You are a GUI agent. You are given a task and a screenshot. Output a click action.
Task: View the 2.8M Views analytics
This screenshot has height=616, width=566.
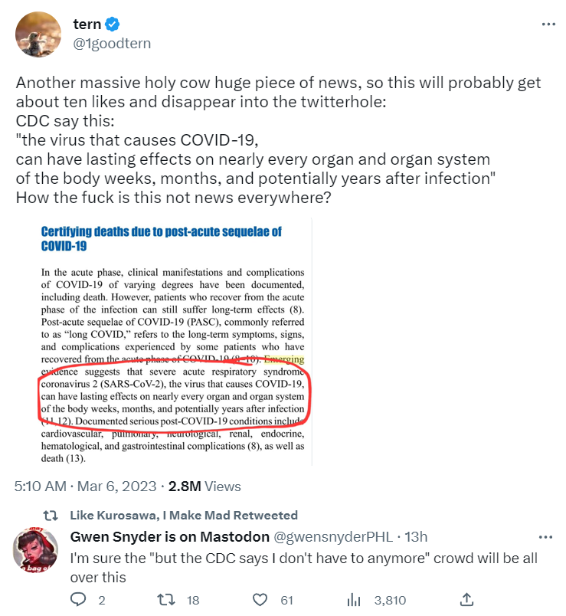(204, 486)
